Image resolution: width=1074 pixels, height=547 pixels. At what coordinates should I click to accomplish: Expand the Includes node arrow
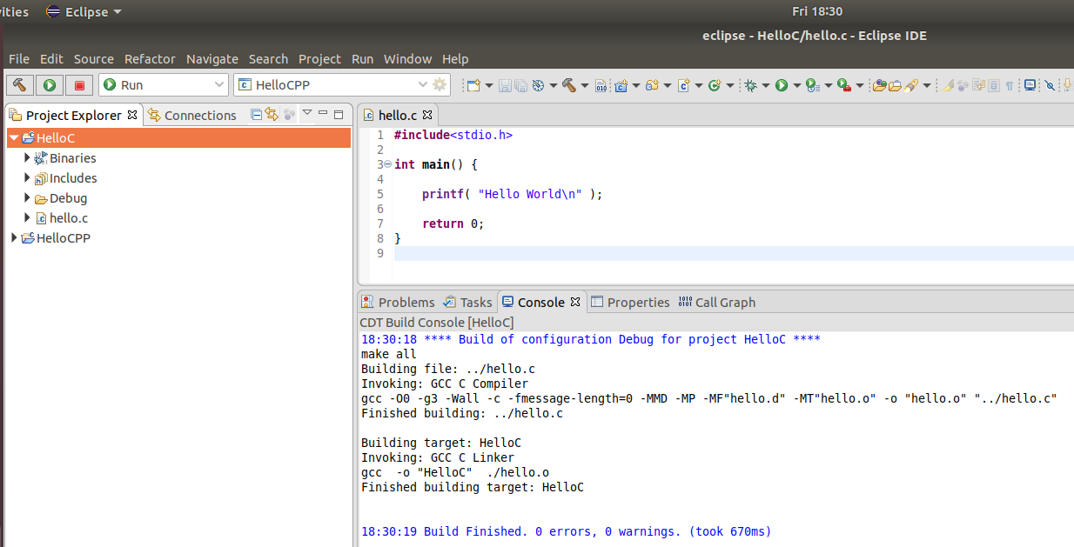28,177
